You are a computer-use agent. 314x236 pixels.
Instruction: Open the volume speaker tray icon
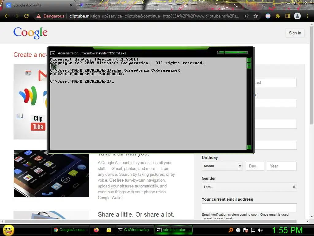pyautogui.click(x=260, y=230)
